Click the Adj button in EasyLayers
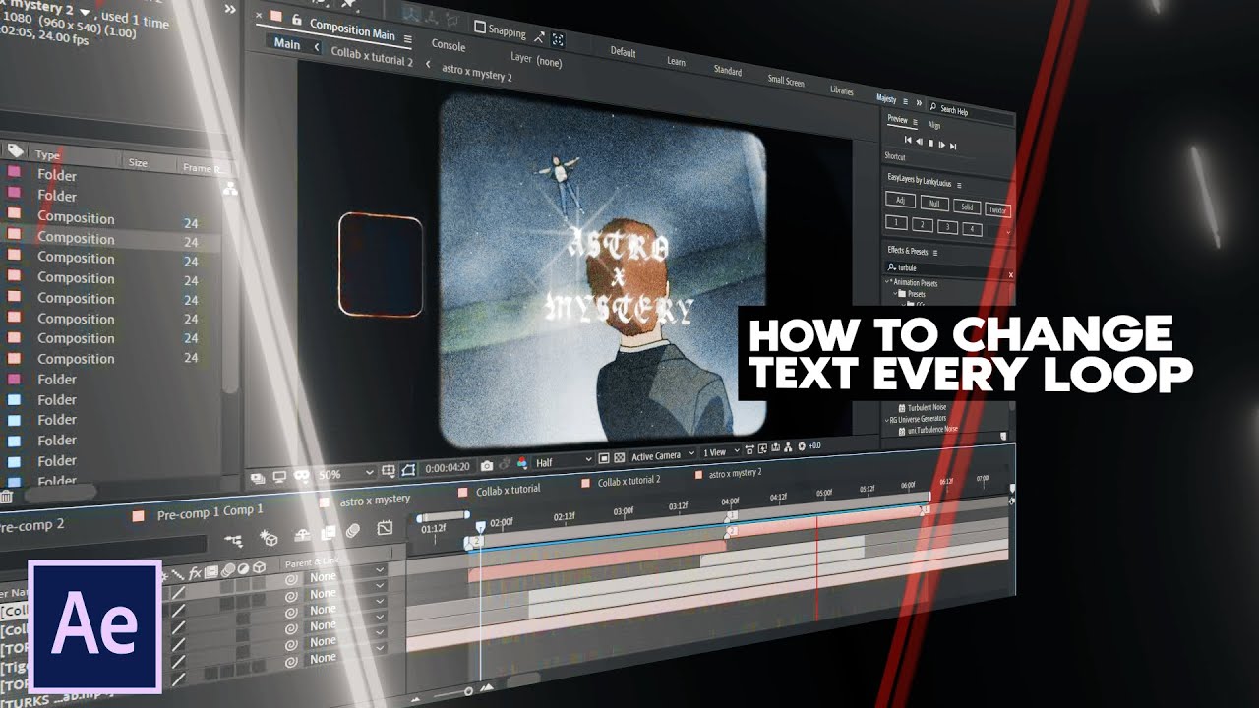Viewport: 1259px width, 708px height. (900, 200)
